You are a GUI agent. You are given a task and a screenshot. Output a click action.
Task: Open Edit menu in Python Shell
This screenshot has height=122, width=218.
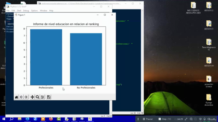(13, 11)
